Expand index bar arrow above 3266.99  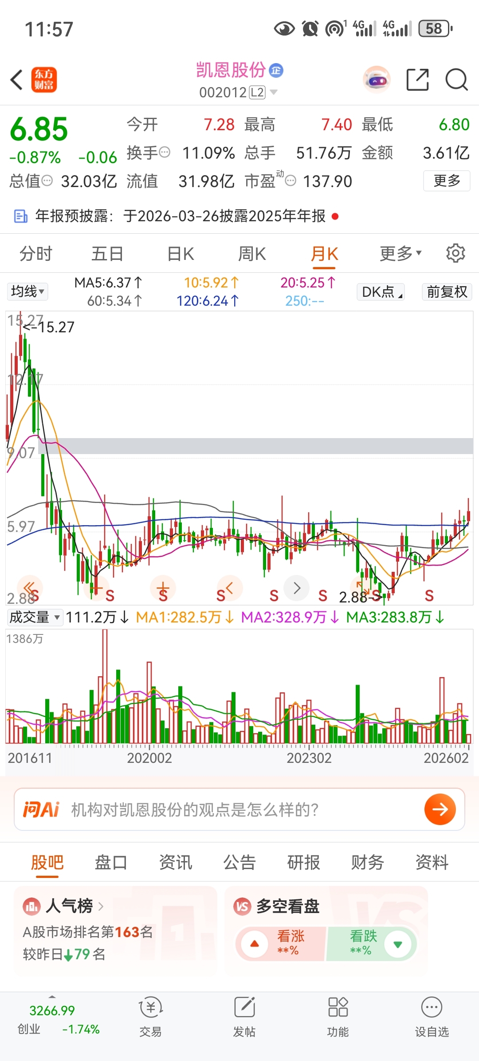click(52, 997)
